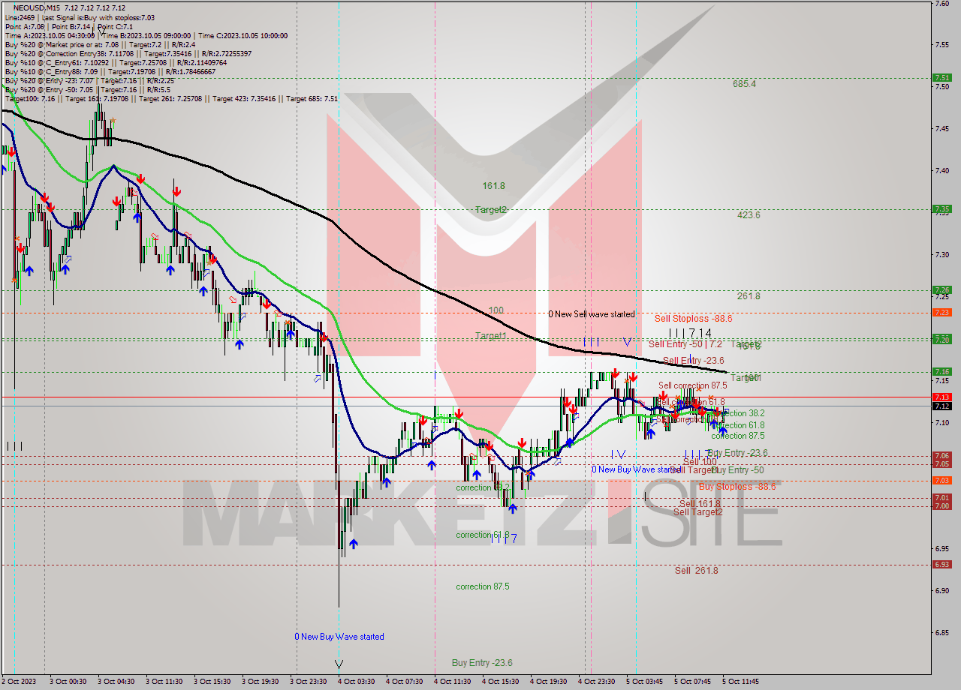Viewport: 961px width, 690px height.
Task: Click the 7.60 price scale value
Action: tap(941, 3)
